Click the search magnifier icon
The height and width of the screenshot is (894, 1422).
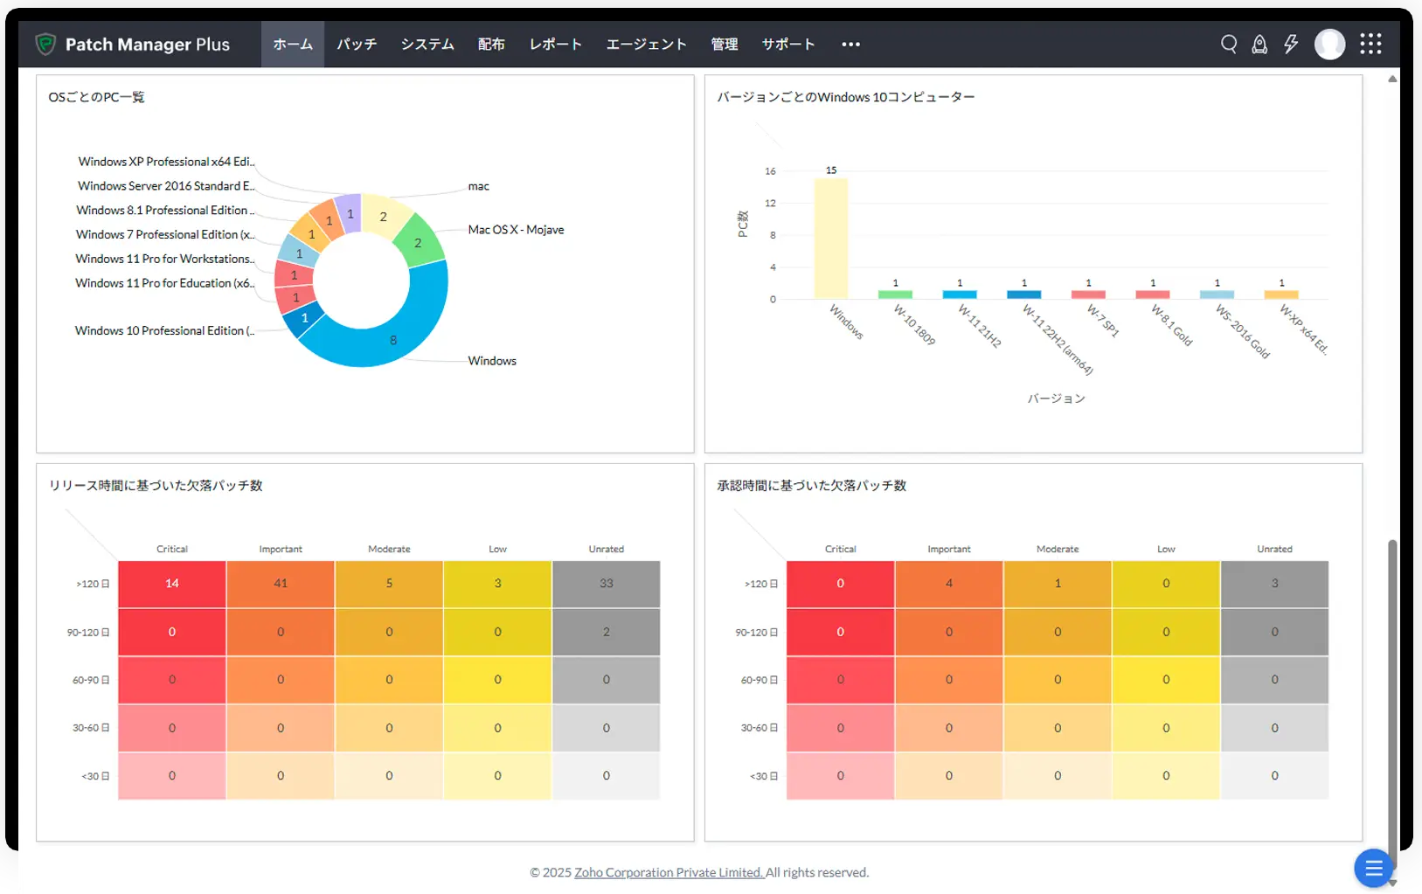[1228, 44]
